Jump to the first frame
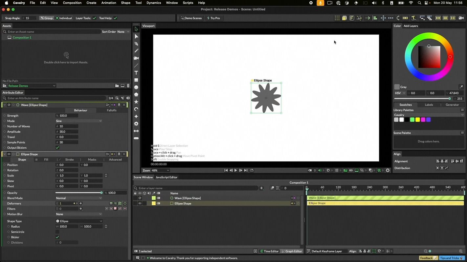This screenshot has width=467, height=262. coord(226,170)
